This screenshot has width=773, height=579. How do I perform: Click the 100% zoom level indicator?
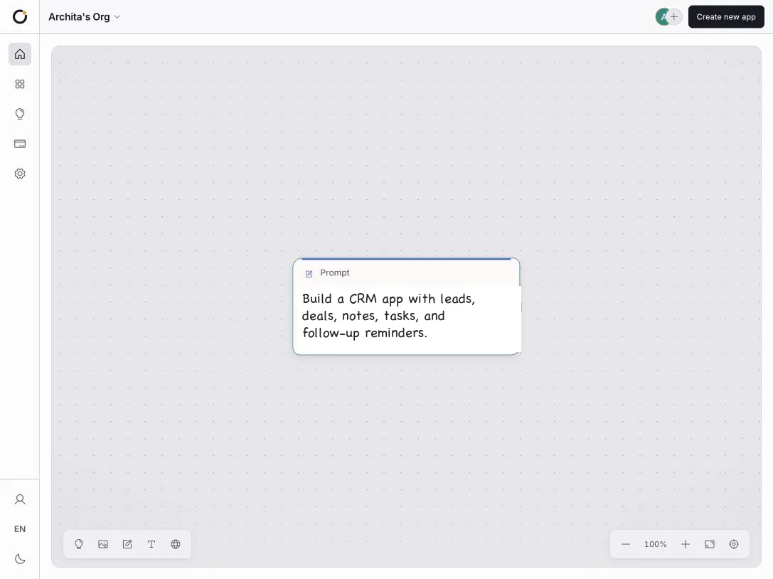coord(655,544)
